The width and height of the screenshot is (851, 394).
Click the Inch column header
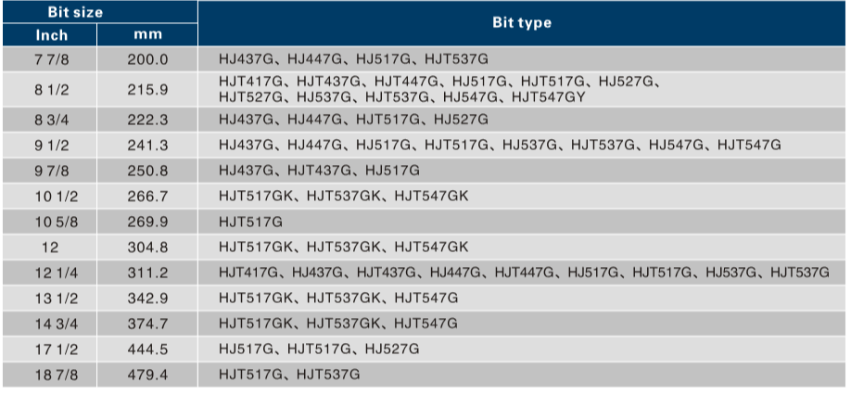coord(52,35)
